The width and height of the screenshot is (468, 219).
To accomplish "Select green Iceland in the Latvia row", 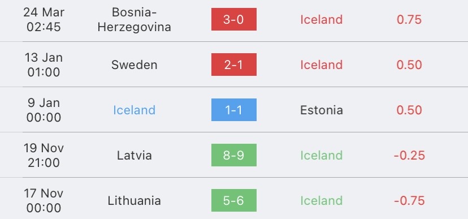I will [x=321, y=156].
